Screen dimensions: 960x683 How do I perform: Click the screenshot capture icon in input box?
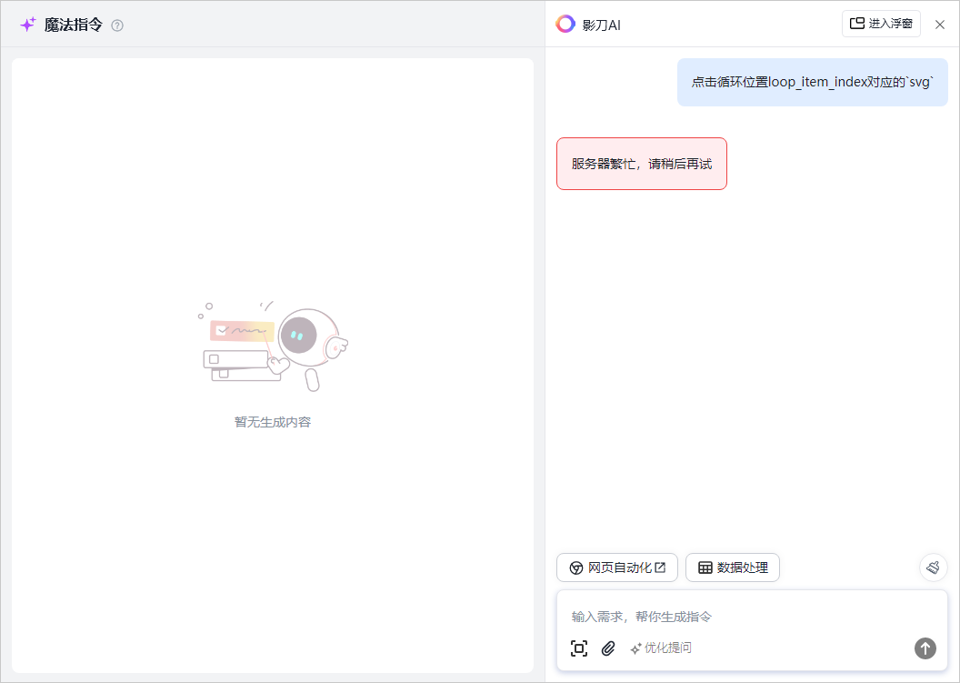click(579, 648)
